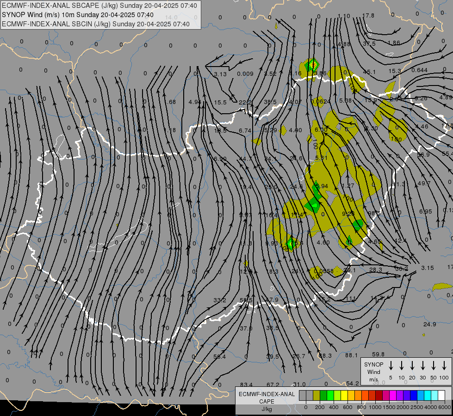Click the '24.9' value on the map
453x416 pixels.
pos(430,324)
